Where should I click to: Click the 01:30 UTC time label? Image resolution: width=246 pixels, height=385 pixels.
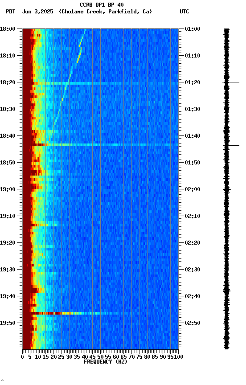point(193,109)
